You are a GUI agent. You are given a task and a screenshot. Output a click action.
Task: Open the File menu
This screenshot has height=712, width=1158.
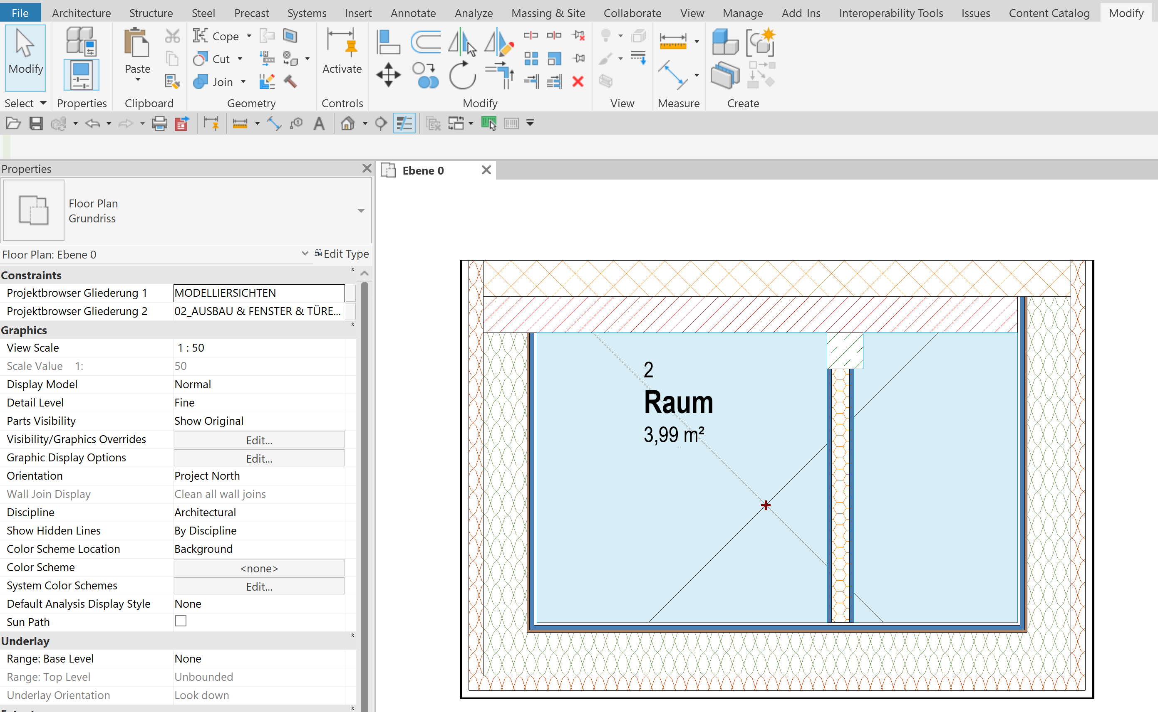click(20, 13)
